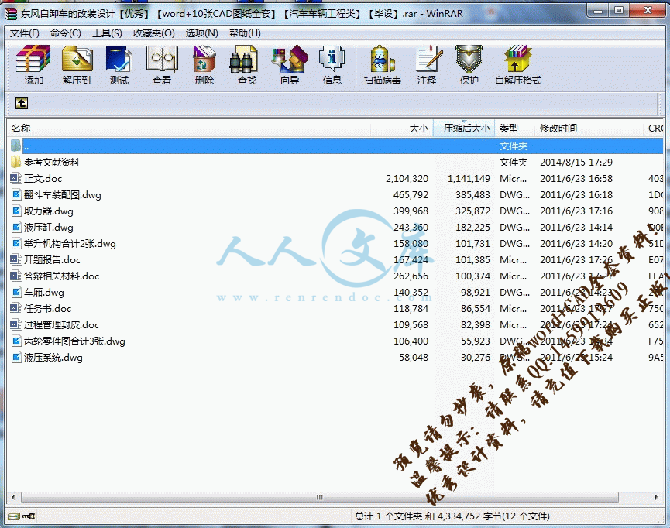Sort by the 修改时间 column header
Image resolution: width=670 pixels, height=528 pixels.
(x=589, y=129)
